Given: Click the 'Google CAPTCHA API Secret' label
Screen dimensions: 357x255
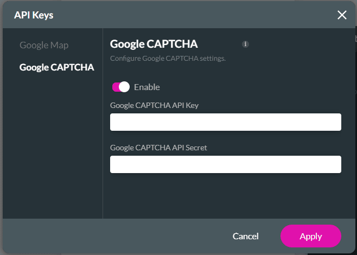Looking at the screenshot, I should (x=158, y=148).
